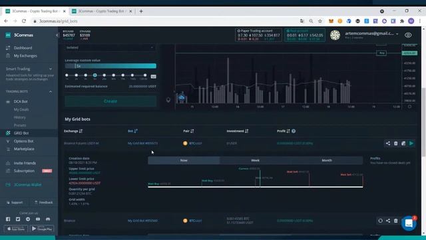Image resolution: width=426 pixels, height=240 pixels.
Task: Select the Week tab
Action: pyautogui.click(x=255, y=161)
